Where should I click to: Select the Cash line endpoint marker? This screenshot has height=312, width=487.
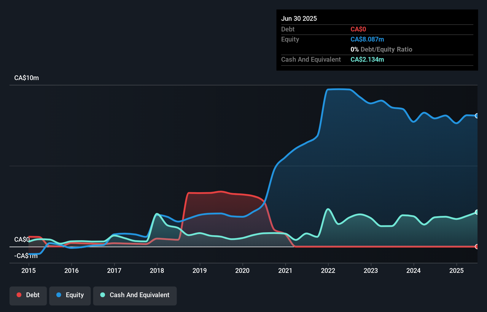click(477, 212)
